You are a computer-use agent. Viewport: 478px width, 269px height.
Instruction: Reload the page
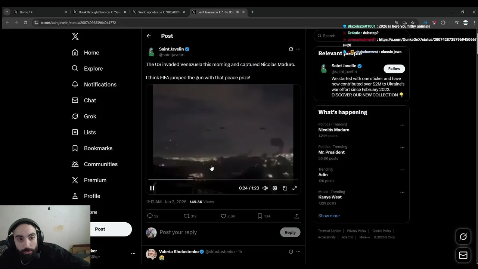click(x=25, y=23)
